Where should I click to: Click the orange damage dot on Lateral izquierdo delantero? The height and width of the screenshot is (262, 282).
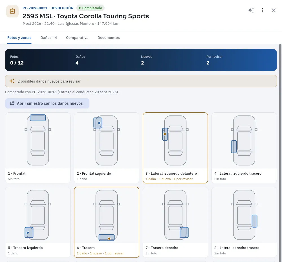pos(165,134)
